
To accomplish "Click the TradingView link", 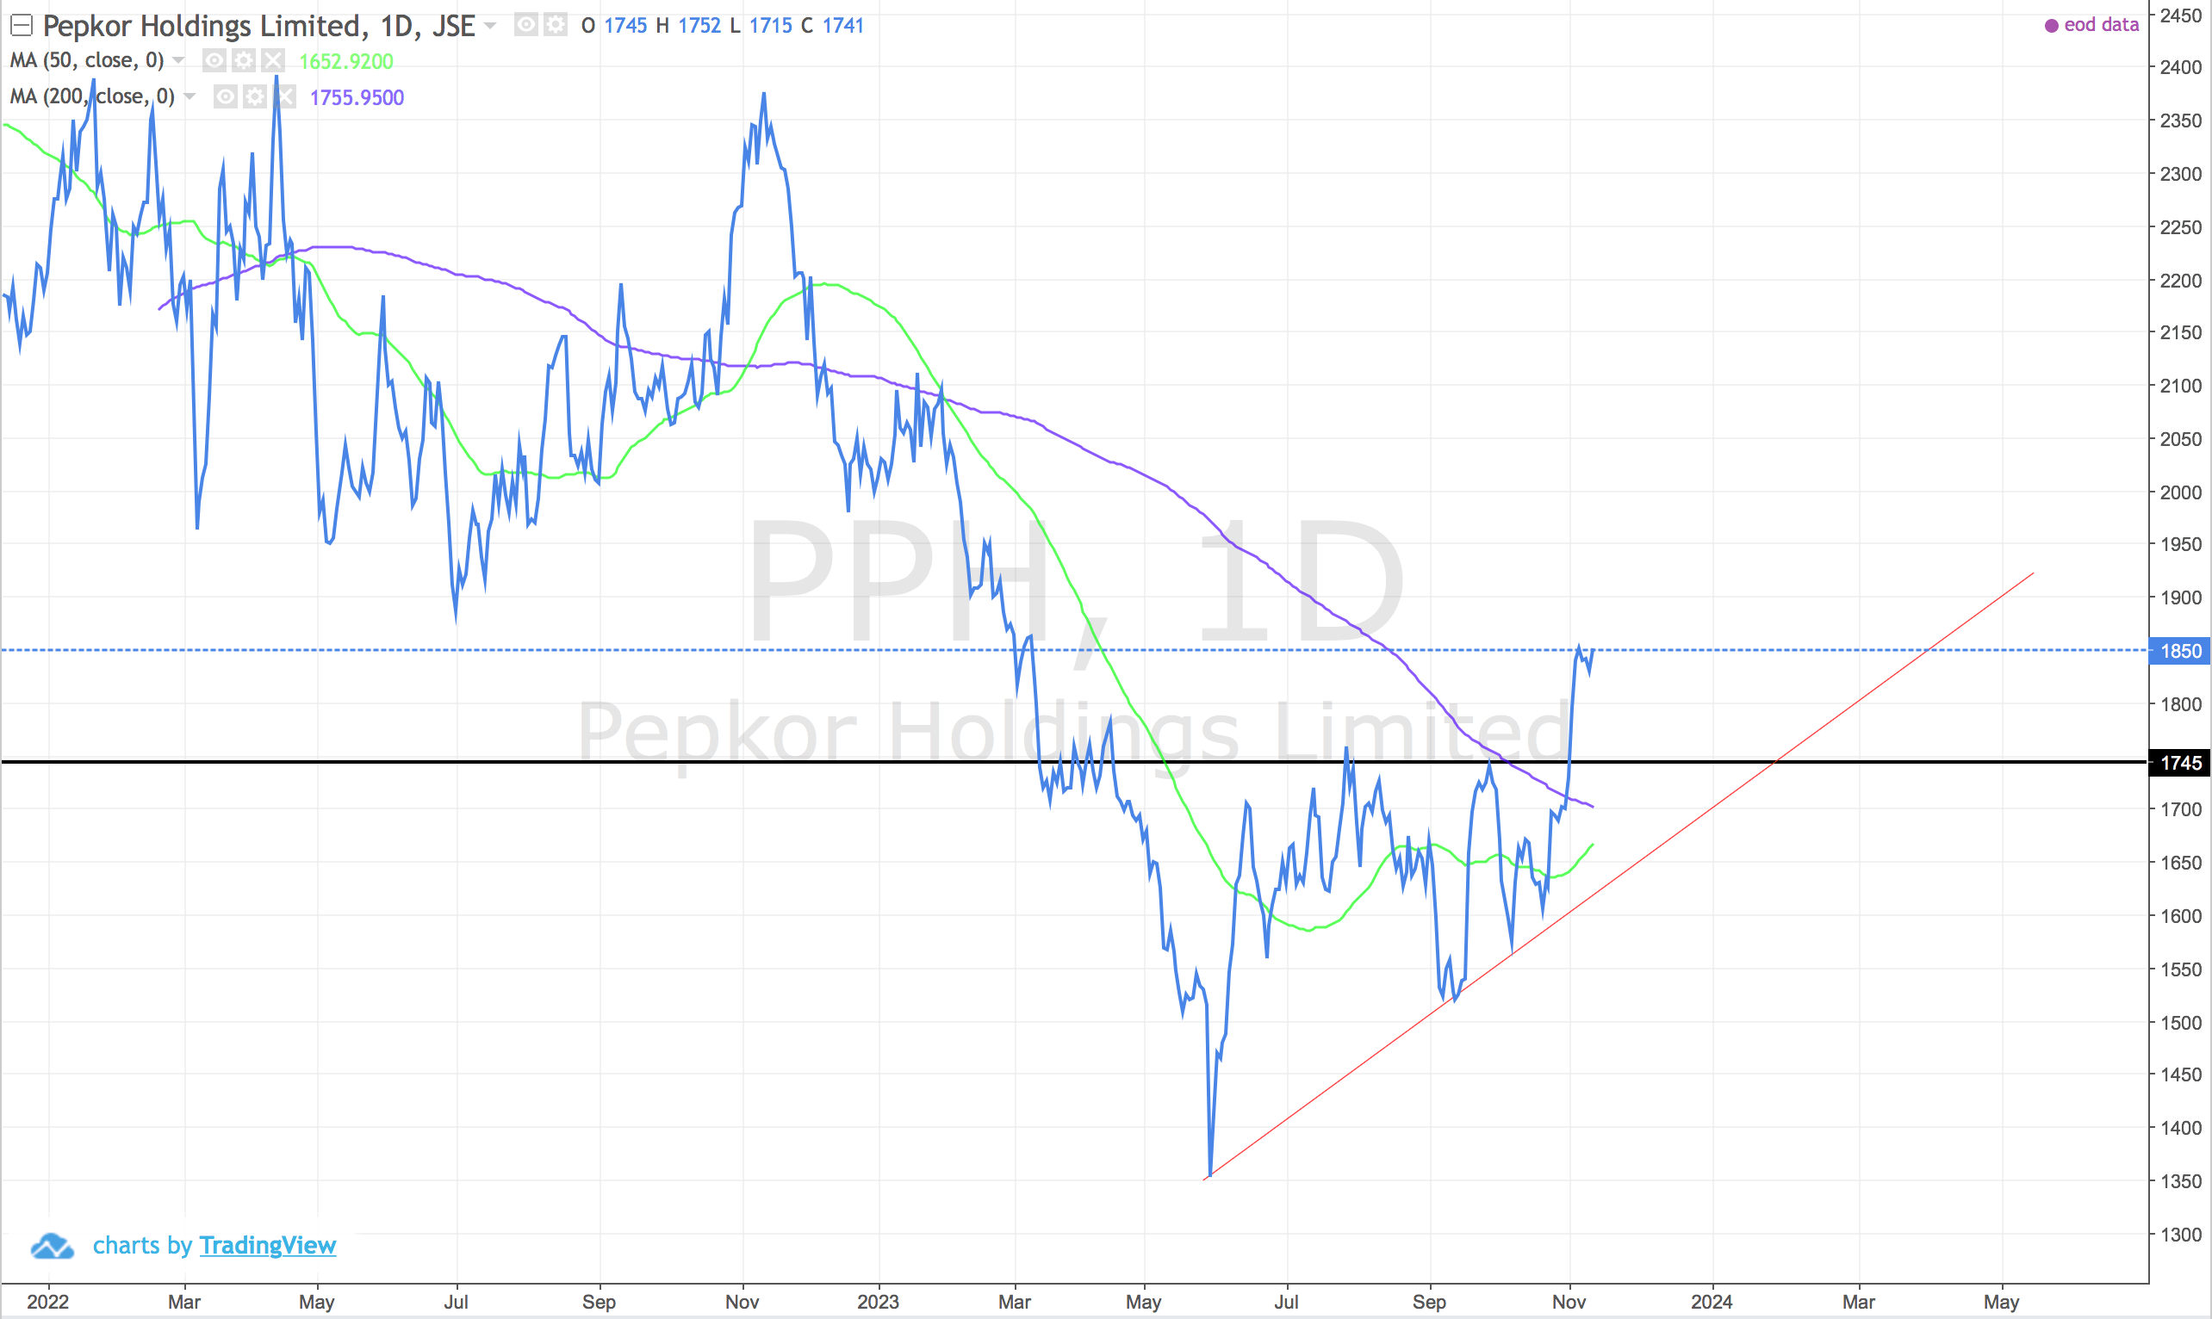I will [268, 1245].
